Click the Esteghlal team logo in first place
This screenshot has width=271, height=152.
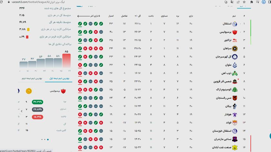(235, 24)
